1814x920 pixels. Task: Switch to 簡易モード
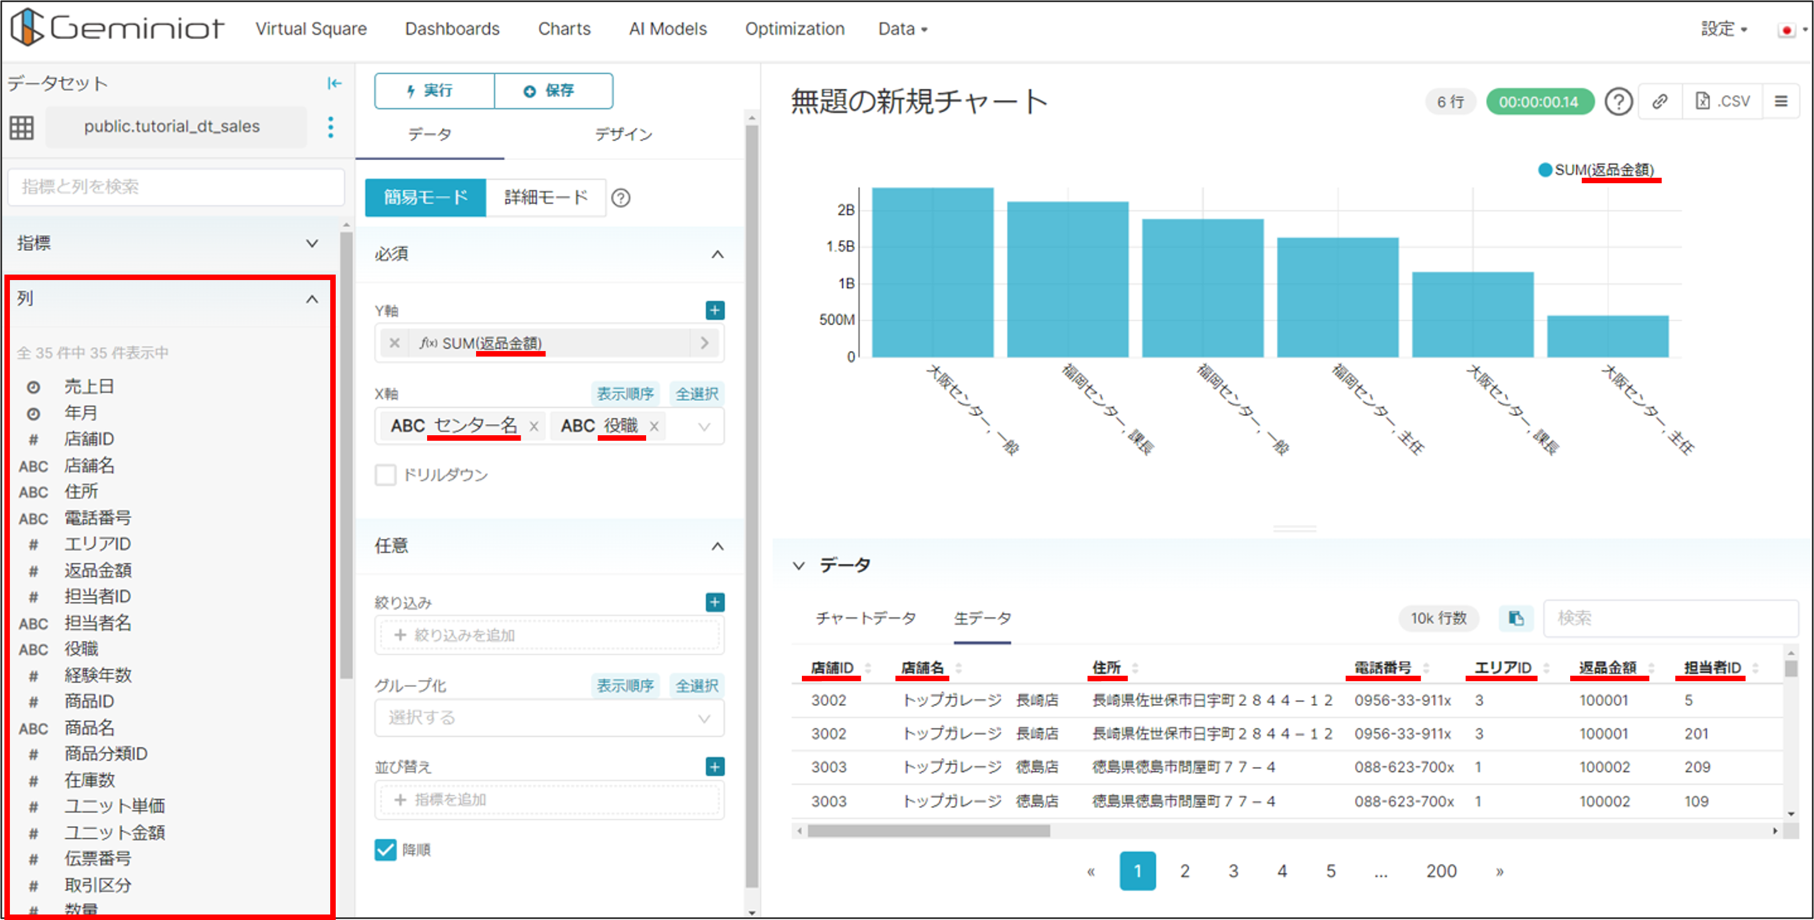point(425,198)
